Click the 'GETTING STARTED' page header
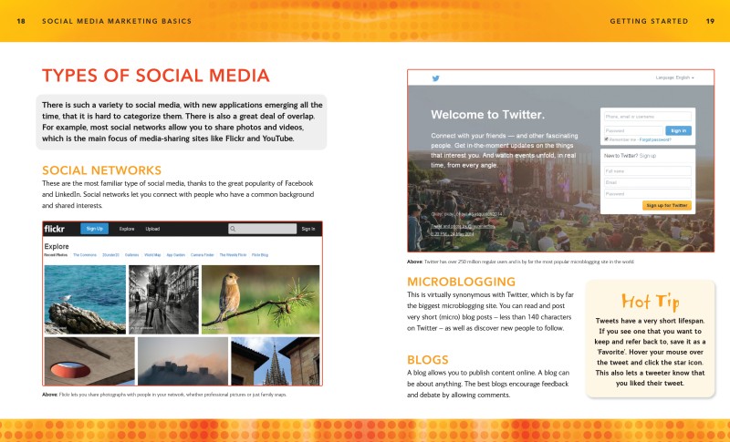730x442 pixels. 649,21
